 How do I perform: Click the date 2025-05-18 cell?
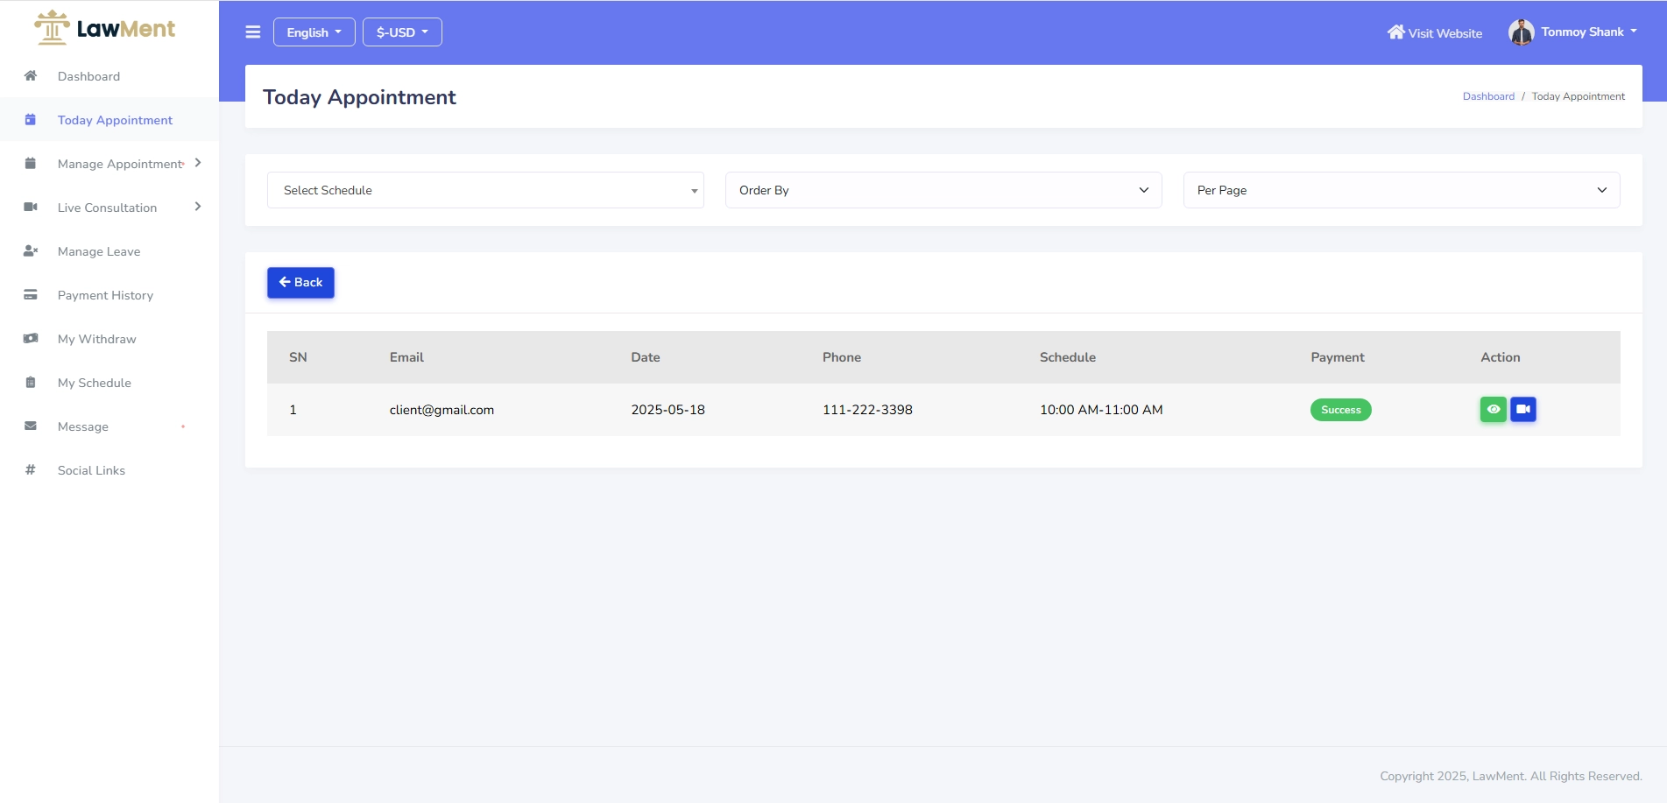[668, 410]
